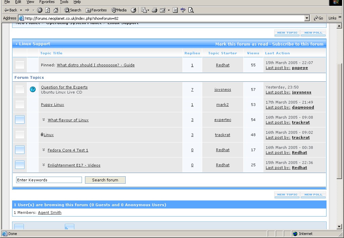Open the Favorites menu
344x238 pixels.
(x=47, y=2)
